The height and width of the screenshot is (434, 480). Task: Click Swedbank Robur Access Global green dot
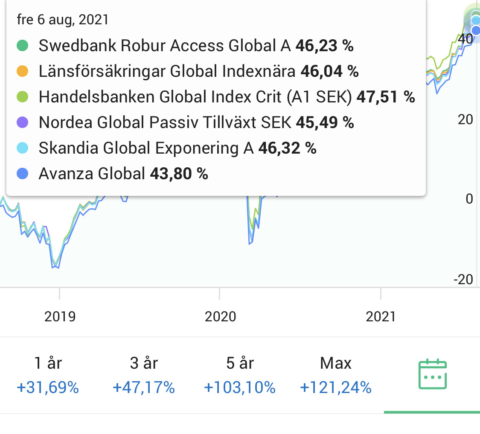tap(23, 46)
